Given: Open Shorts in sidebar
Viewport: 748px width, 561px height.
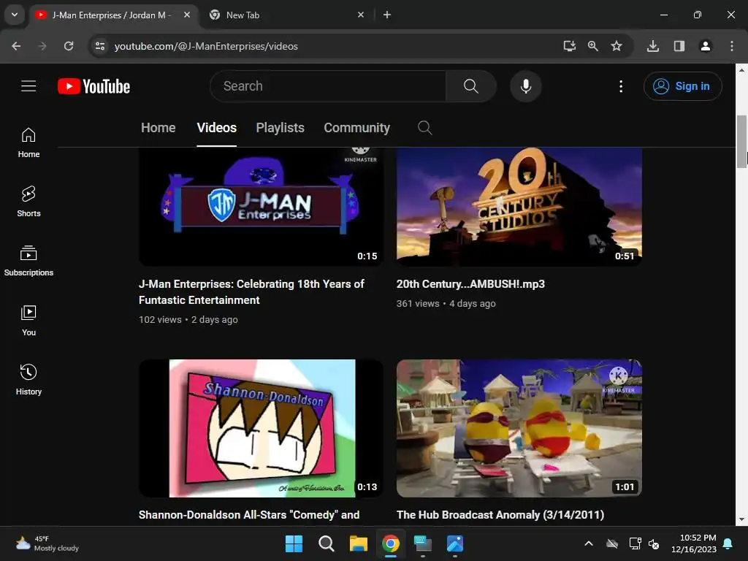Looking at the screenshot, I should (28, 202).
